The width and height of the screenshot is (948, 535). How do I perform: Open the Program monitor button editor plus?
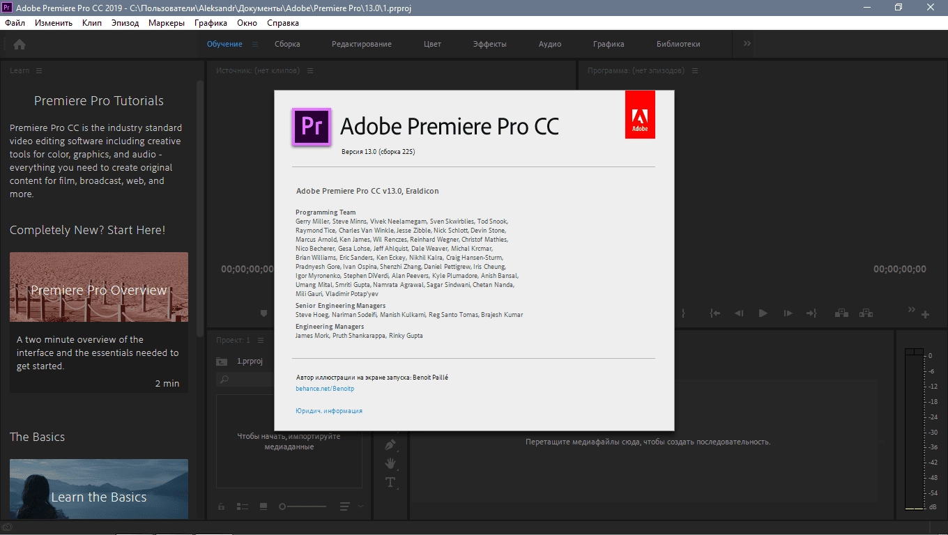click(926, 315)
